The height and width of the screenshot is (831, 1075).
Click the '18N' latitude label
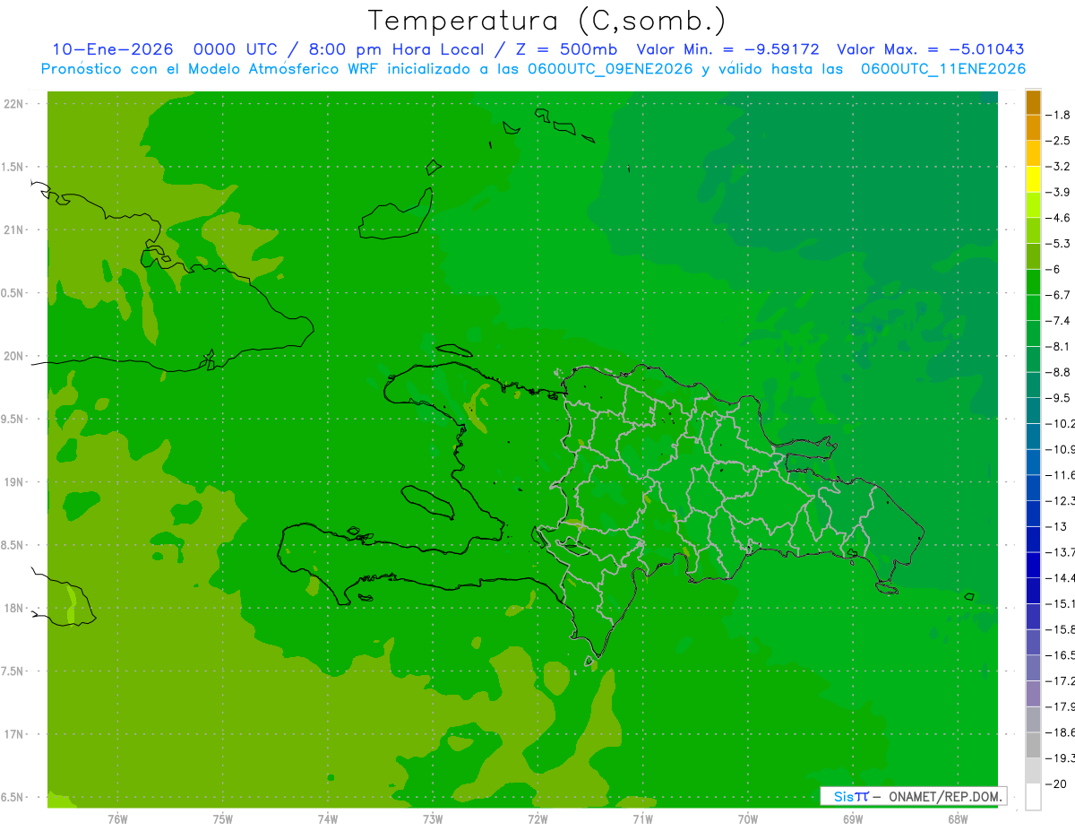click(x=14, y=609)
